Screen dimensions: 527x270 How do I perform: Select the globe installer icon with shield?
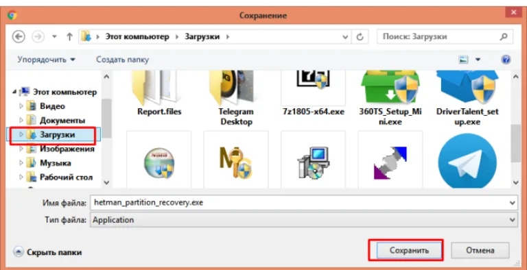pos(159,162)
